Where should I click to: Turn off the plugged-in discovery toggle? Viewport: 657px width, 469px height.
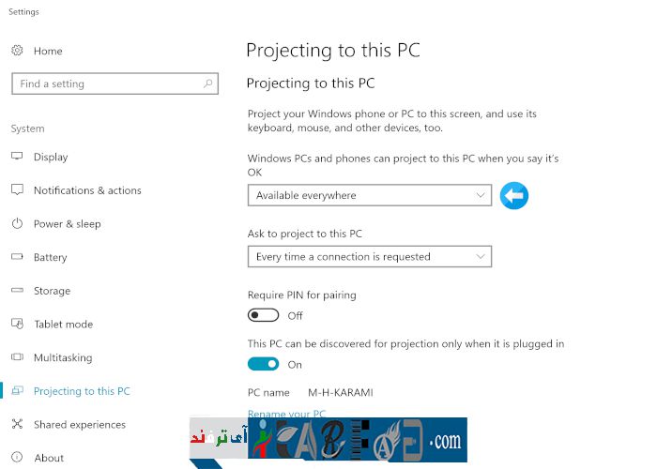coord(264,364)
